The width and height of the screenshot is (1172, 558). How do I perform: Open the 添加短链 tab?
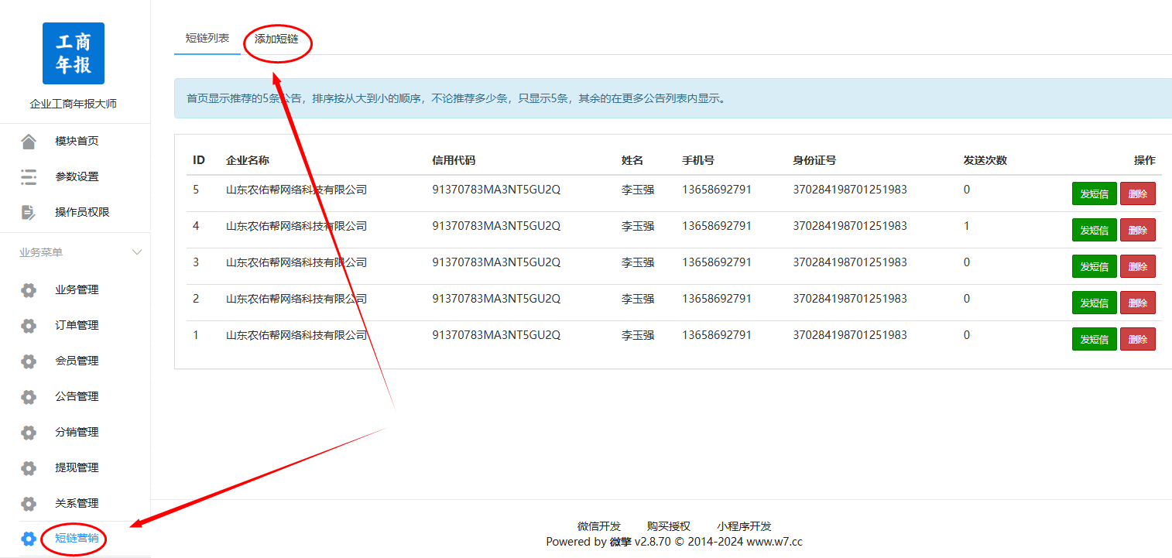coord(276,39)
